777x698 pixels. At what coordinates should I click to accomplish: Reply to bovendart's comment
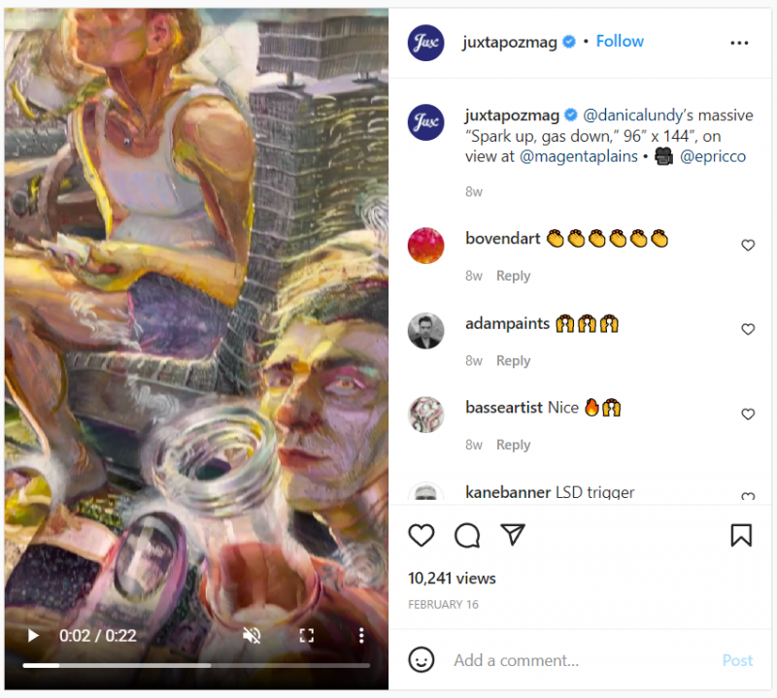(513, 275)
